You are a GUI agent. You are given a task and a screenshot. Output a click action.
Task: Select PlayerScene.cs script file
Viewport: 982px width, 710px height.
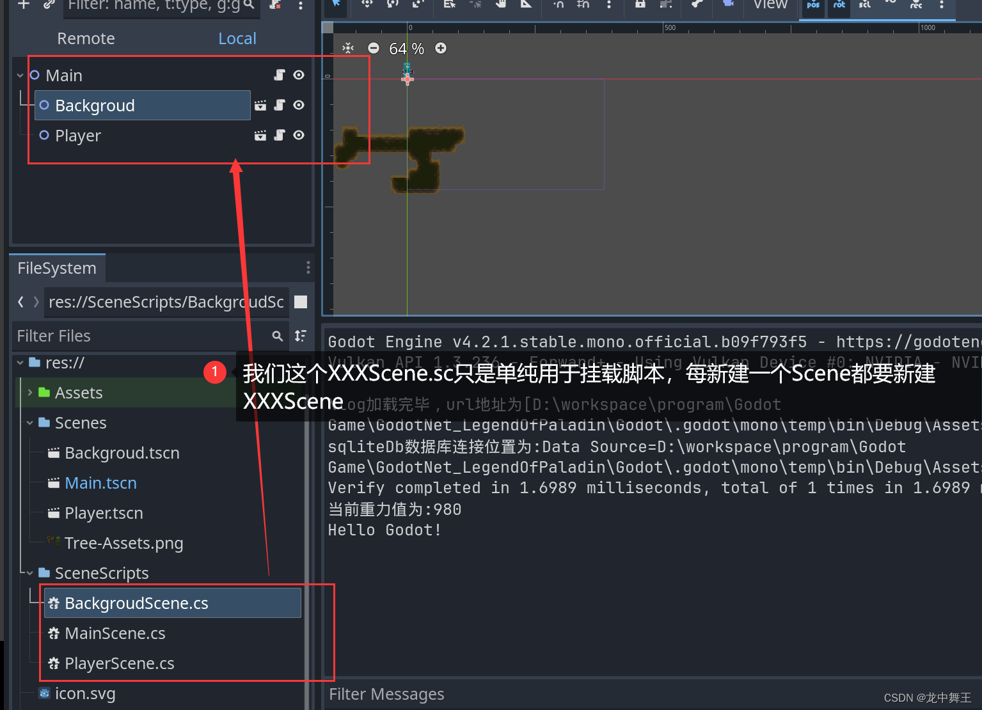click(119, 663)
